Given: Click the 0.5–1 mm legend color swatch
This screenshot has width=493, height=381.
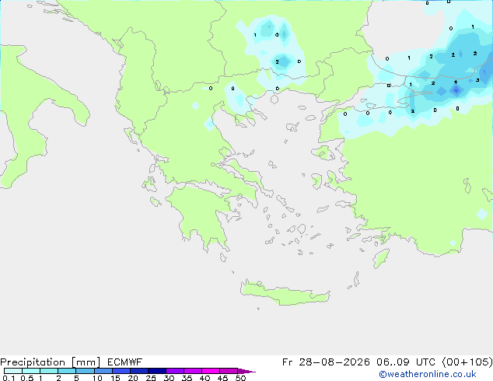Looking at the screenshot, I should pos(31,371).
